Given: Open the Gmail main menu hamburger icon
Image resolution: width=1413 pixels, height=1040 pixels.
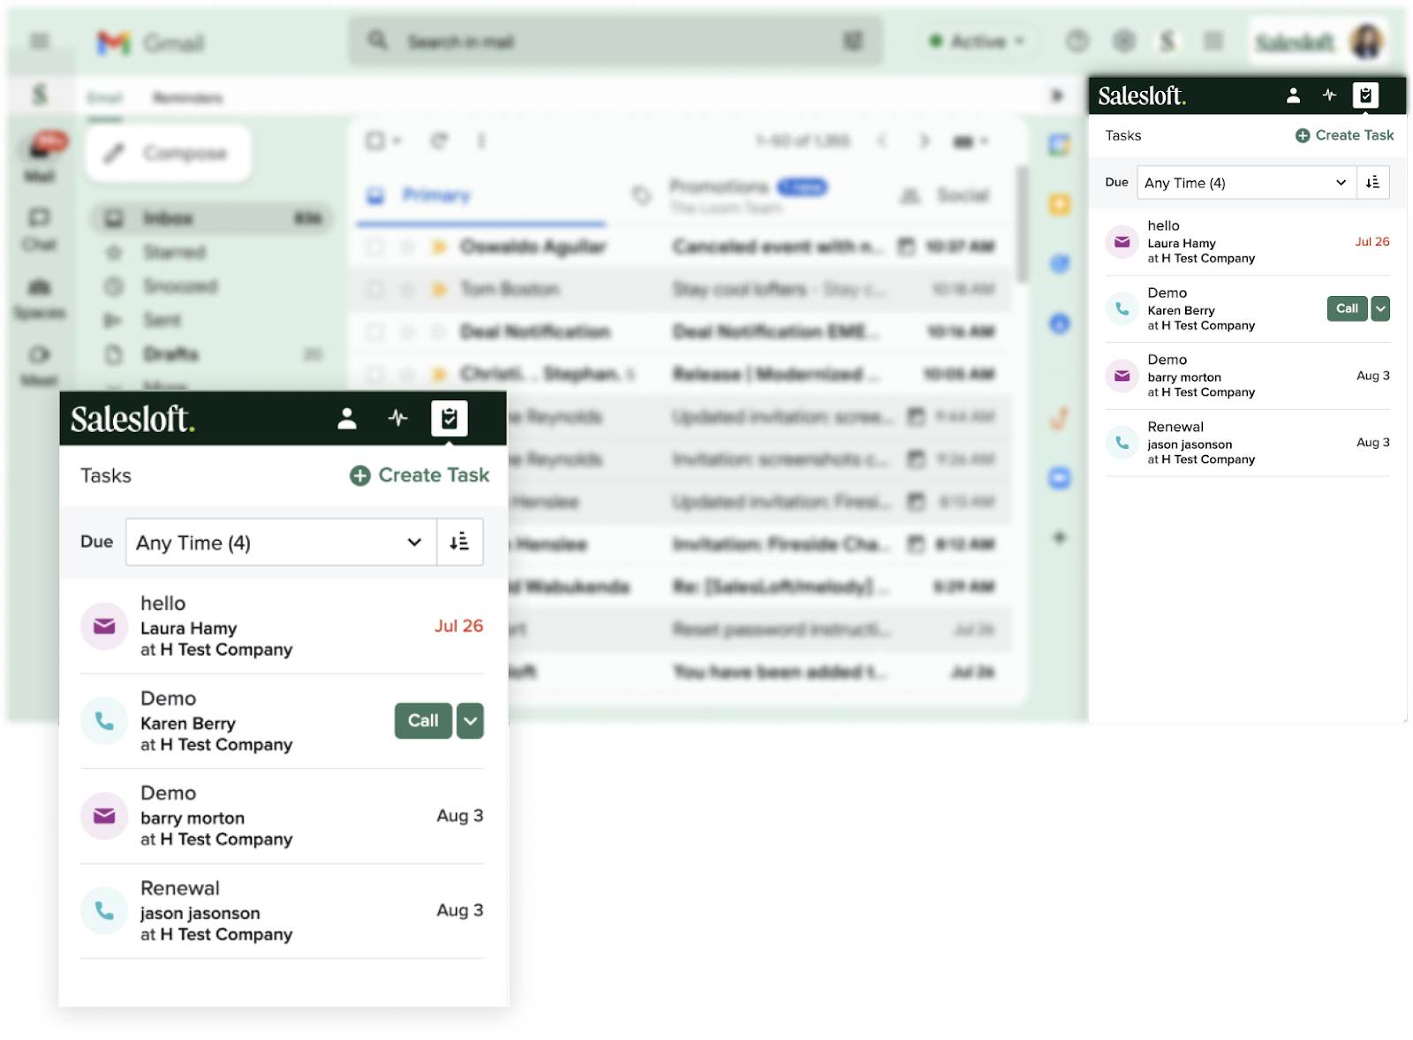Looking at the screenshot, I should pos(40,42).
